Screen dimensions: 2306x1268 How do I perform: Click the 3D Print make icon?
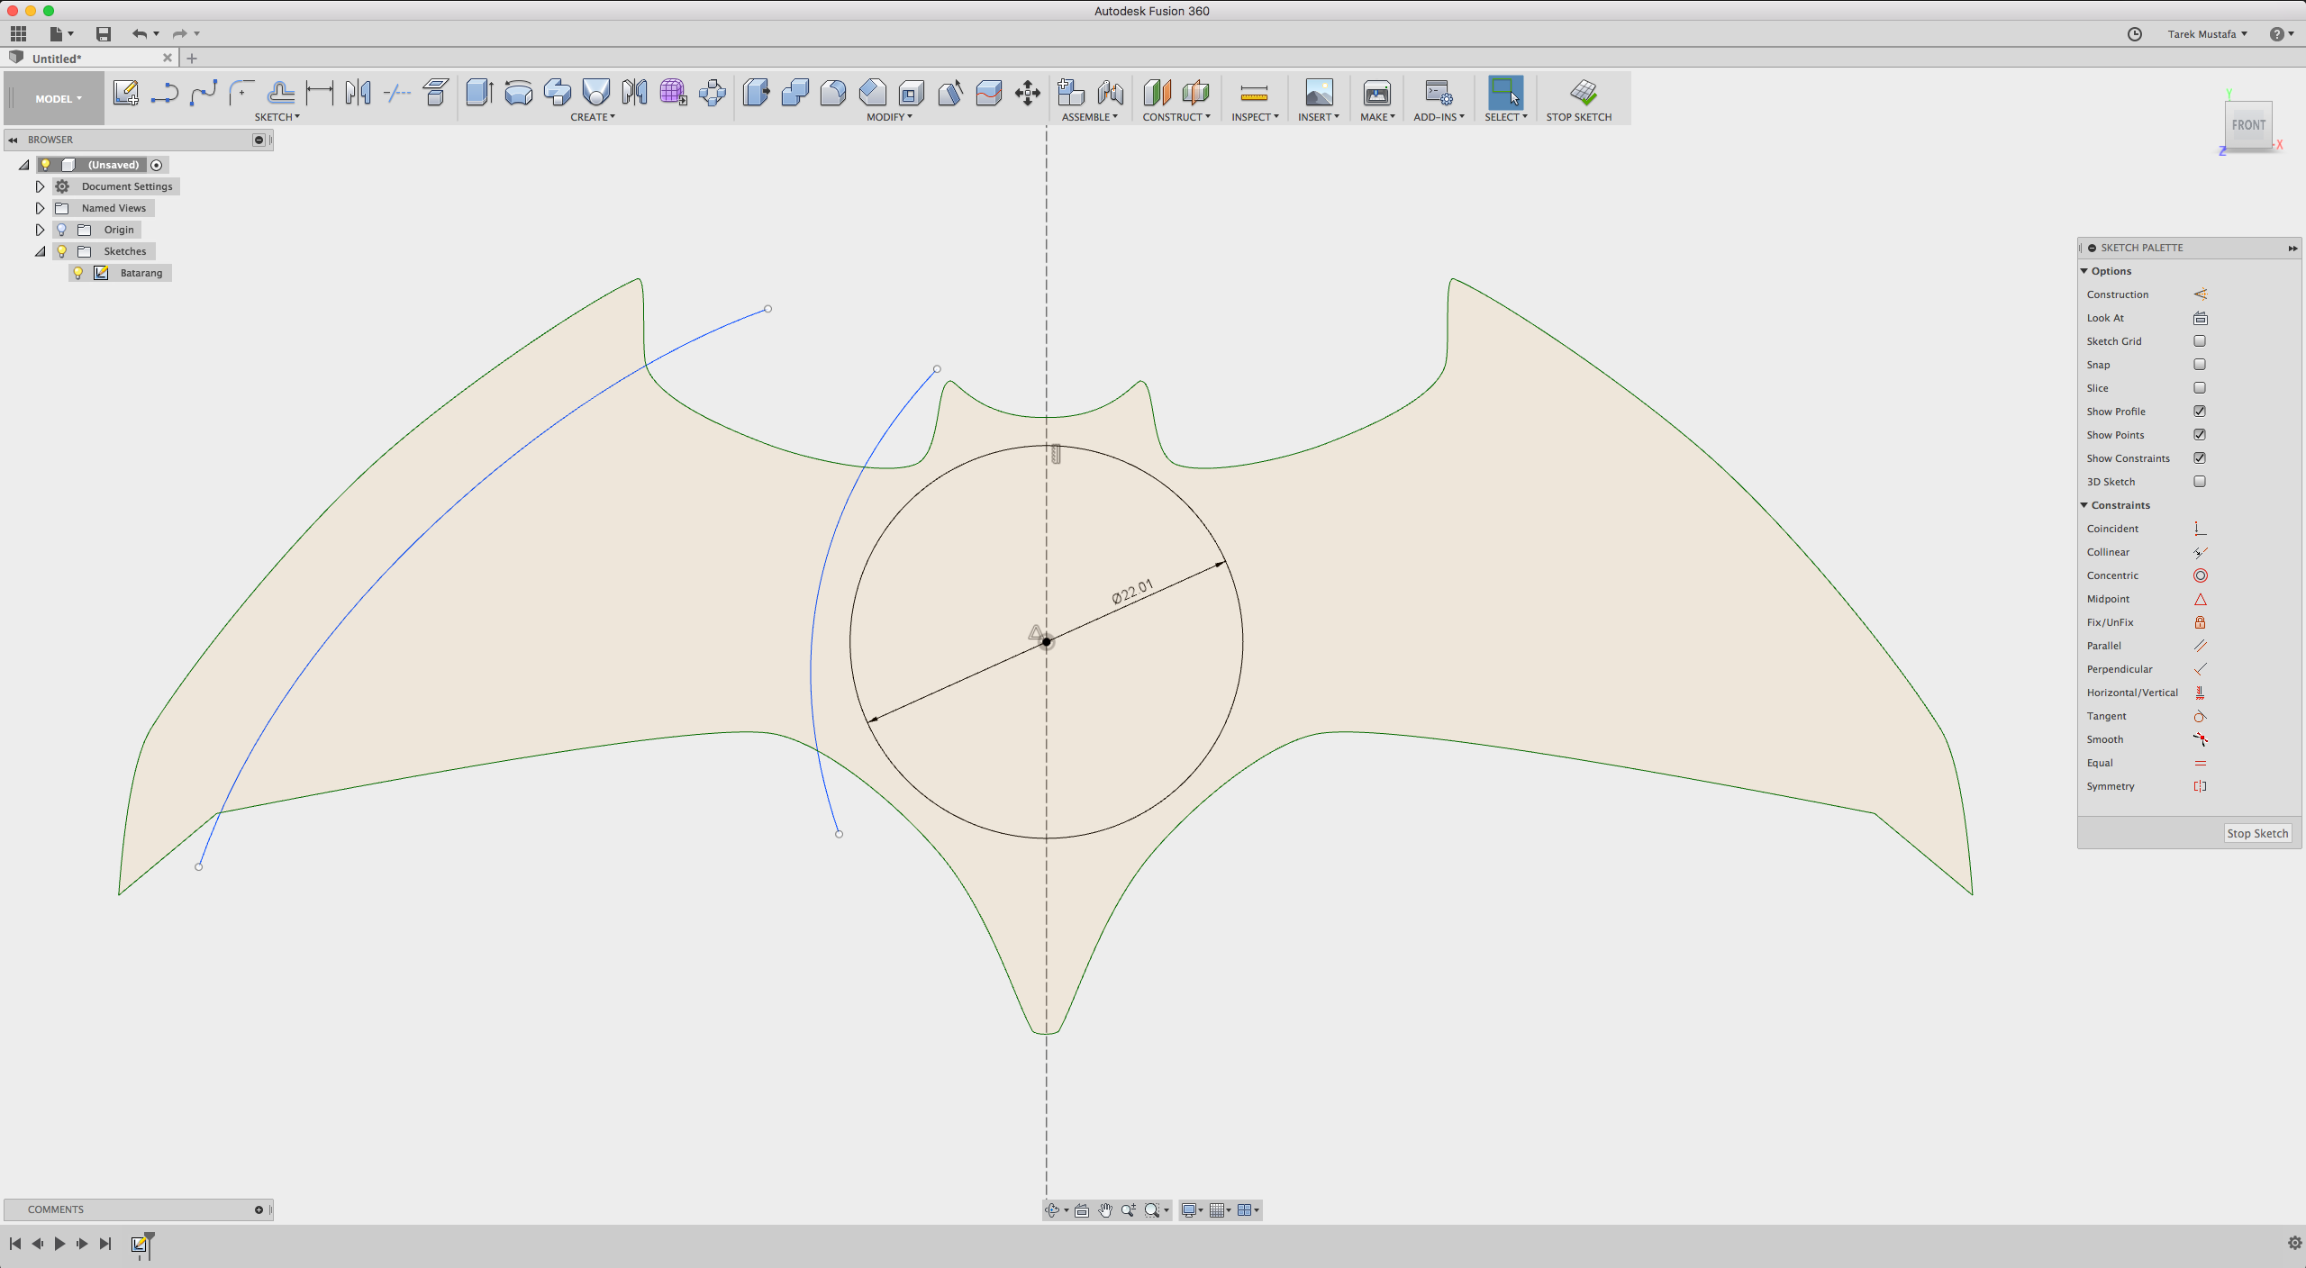[1376, 93]
